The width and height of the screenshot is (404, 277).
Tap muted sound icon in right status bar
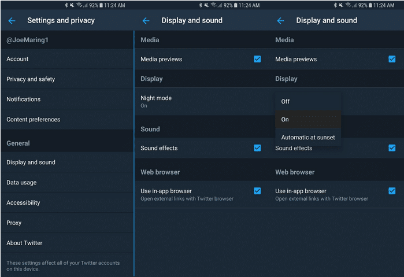tap(341, 5)
